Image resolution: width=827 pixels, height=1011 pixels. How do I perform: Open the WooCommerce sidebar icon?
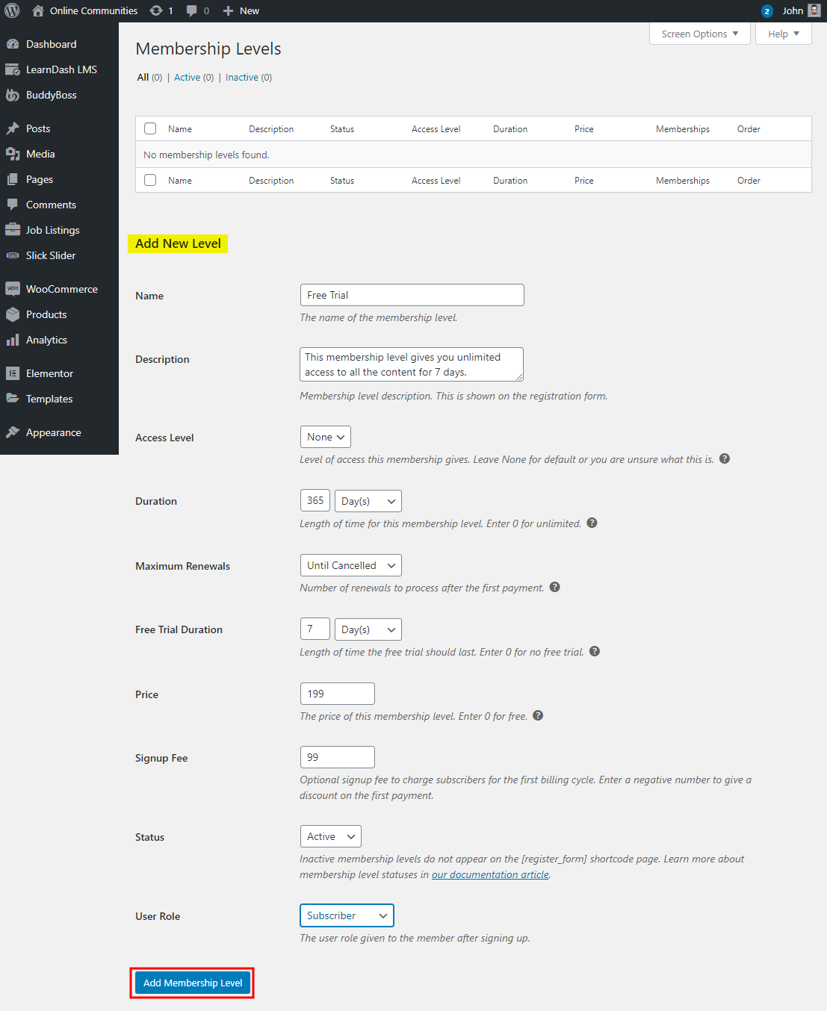[12, 288]
